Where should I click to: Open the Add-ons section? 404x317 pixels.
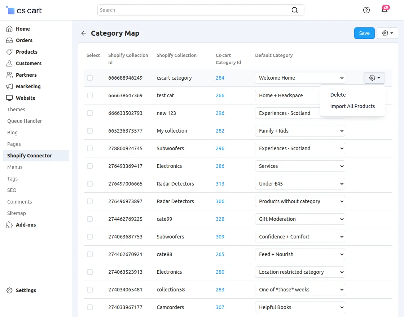26,225
